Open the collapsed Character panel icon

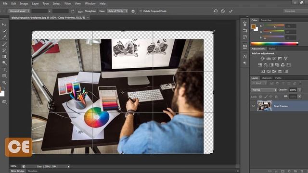[x=245, y=57]
